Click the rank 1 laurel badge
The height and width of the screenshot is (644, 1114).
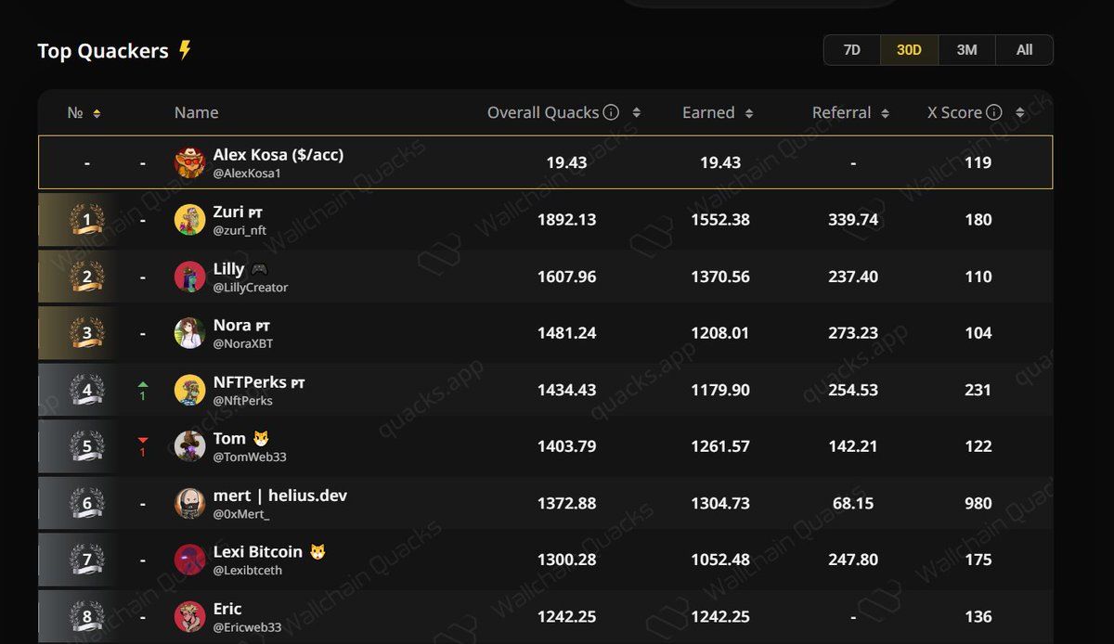(x=87, y=220)
